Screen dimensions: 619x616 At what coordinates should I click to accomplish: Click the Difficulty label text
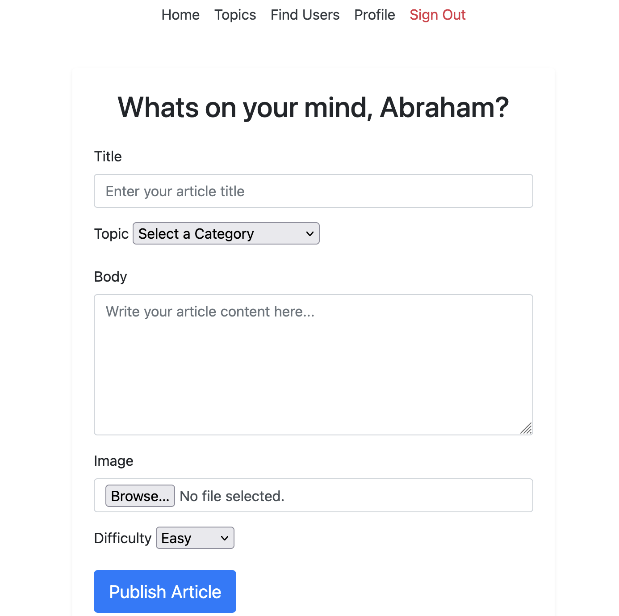pos(123,538)
